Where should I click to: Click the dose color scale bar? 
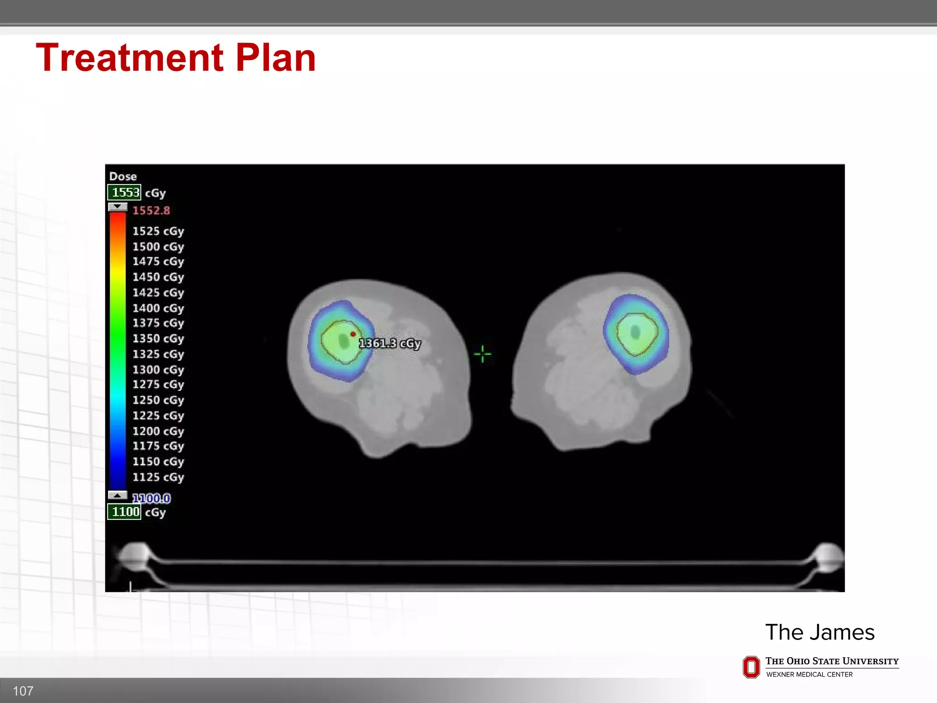tap(118, 351)
